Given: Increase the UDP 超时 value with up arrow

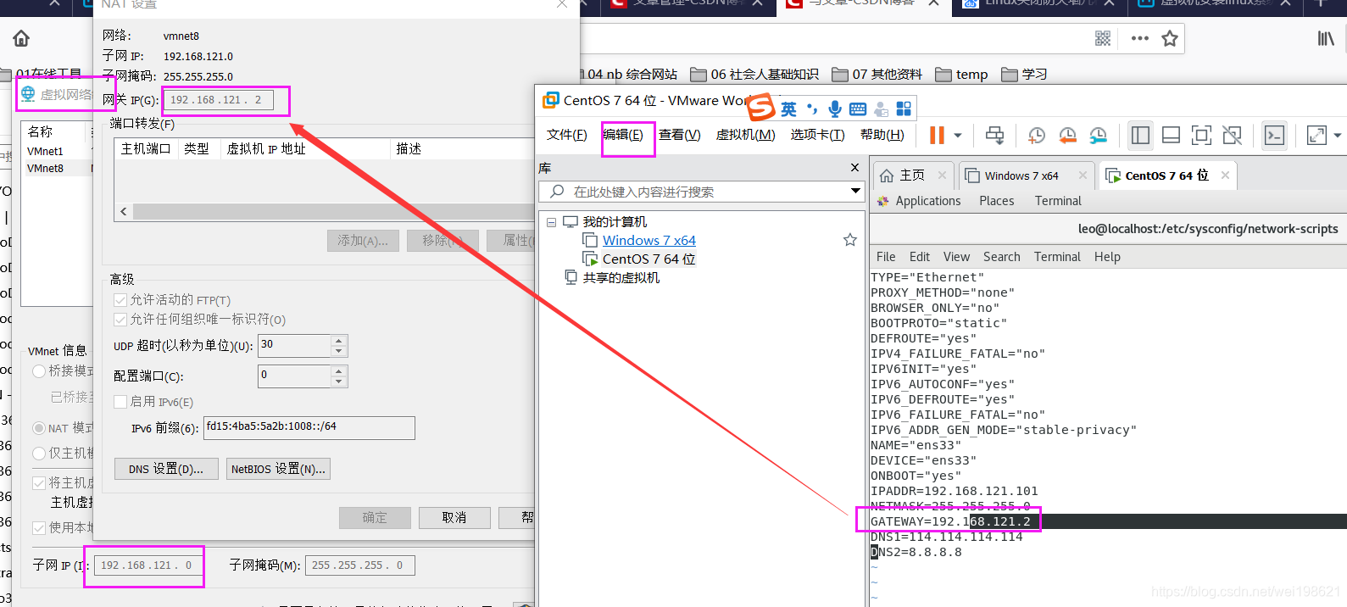Looking at the screenshot, I should 339,341.
